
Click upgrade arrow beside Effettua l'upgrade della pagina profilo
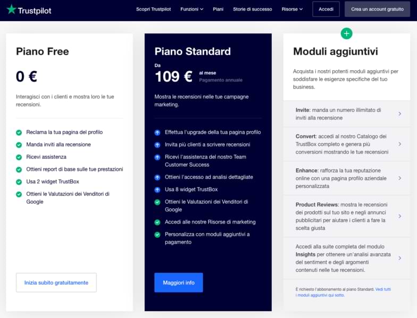157,132
